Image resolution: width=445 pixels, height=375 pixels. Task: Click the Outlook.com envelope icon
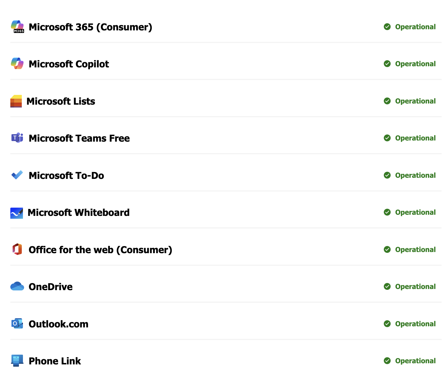(x=17, y=323)
